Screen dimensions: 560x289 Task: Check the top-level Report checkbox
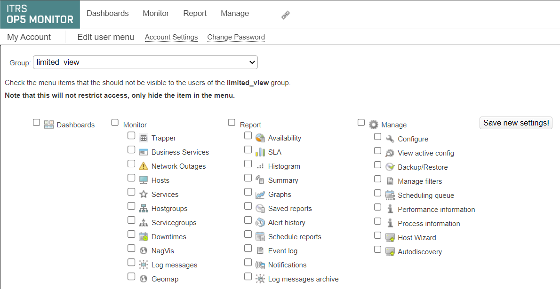(232, 122)
